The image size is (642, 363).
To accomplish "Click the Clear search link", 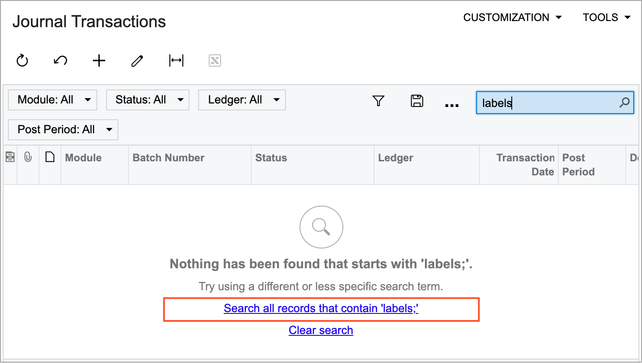I will click(321, 331).
